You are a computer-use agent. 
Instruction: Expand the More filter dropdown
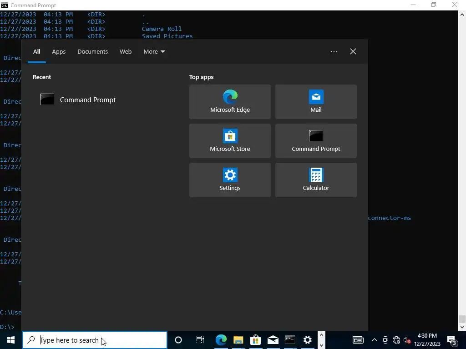tap(154, 52)
